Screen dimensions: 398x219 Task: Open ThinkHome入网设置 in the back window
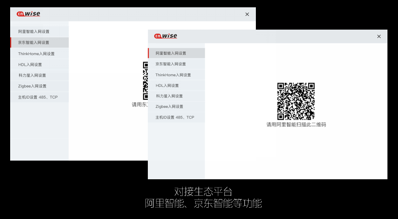36,54
